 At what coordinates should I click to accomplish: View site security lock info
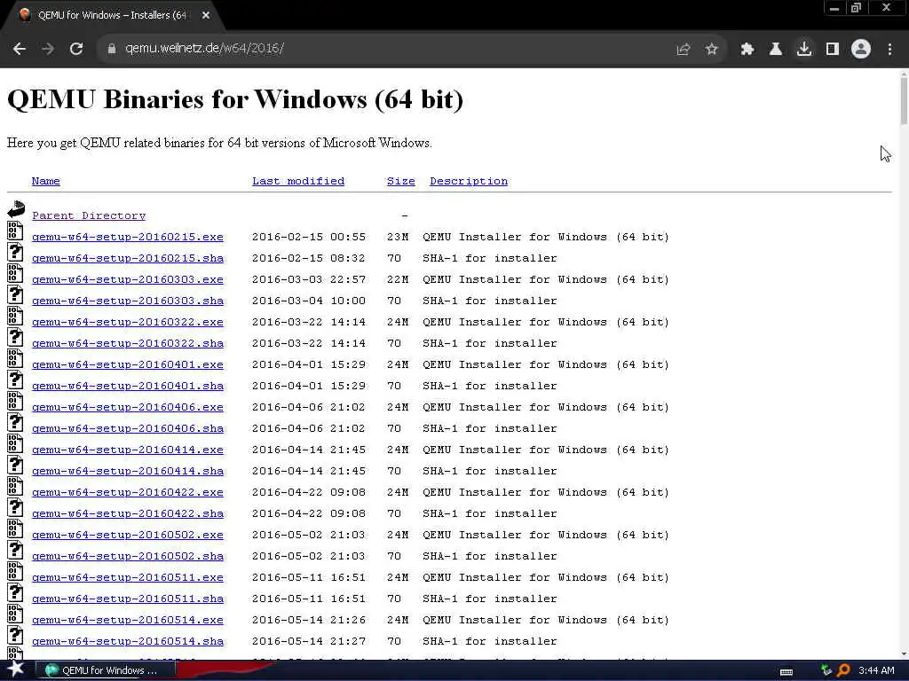(112, 49)
